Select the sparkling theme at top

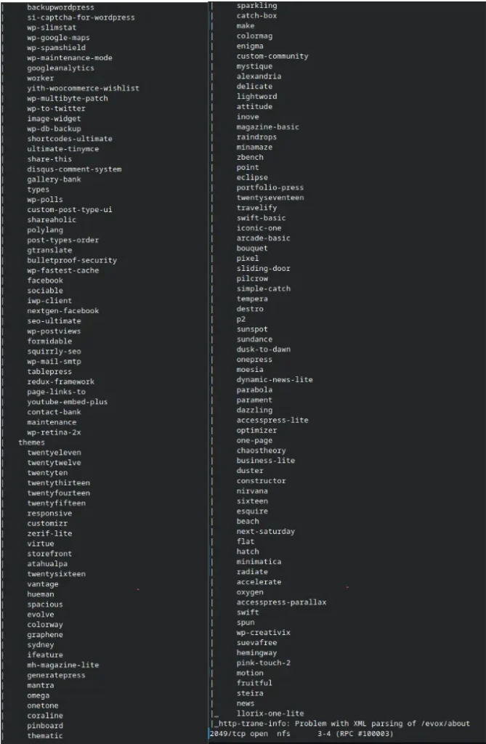(x=256, y=6)
